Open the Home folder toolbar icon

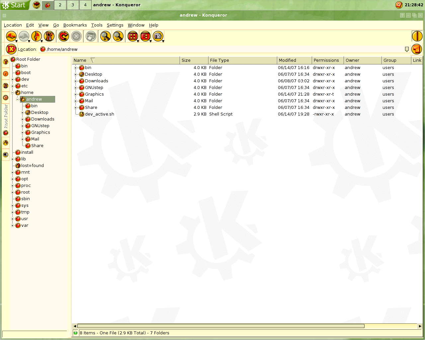coord(49,36)
